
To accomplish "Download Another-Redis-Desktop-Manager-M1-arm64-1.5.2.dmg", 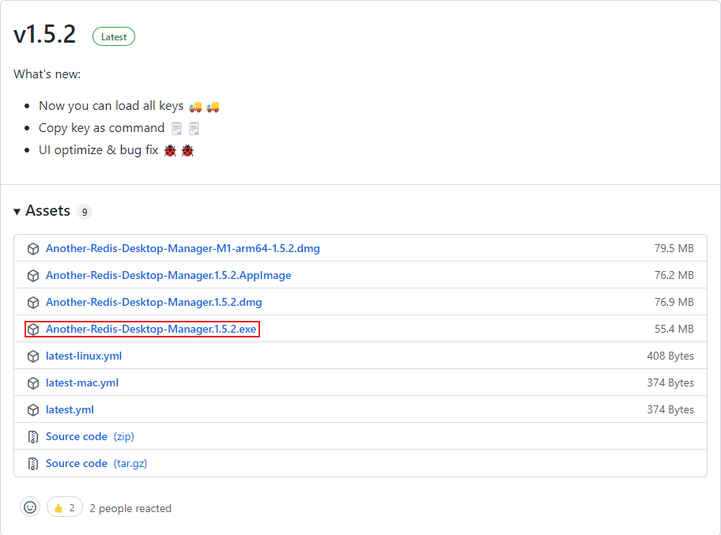I will (x=183, y=248).
